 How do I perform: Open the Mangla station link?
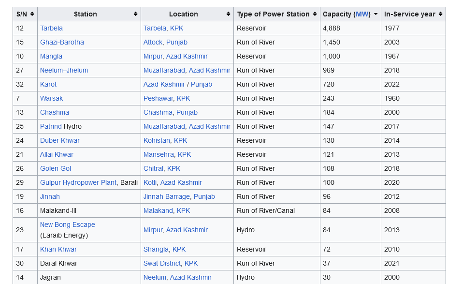pyautogui.click(x=51, y=56)
